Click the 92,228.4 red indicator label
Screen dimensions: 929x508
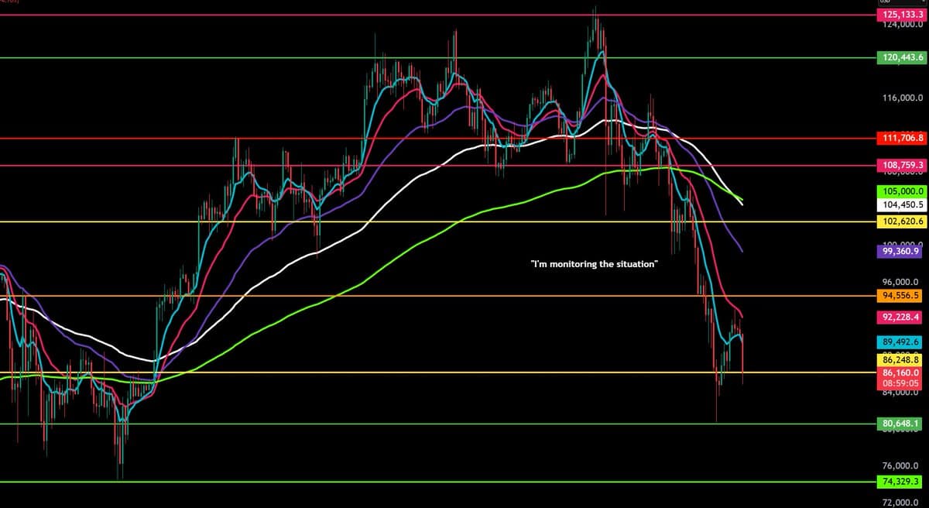pyautogui.click(x=900, y=317)
